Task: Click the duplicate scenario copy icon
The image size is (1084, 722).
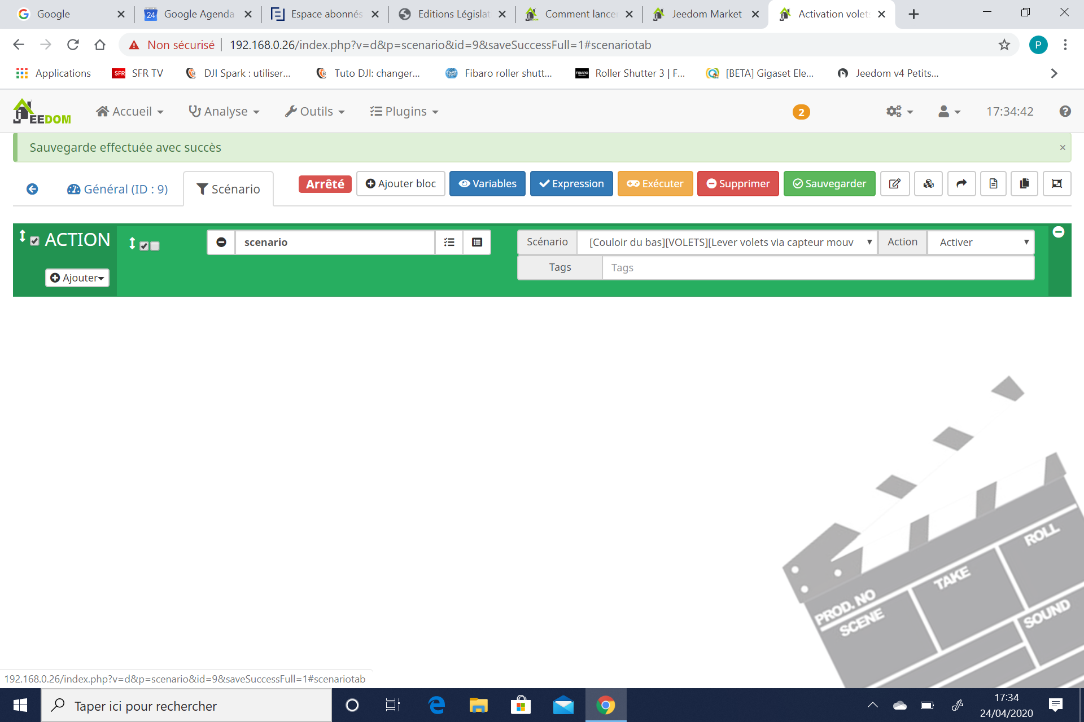Action: click(1024, 184)
